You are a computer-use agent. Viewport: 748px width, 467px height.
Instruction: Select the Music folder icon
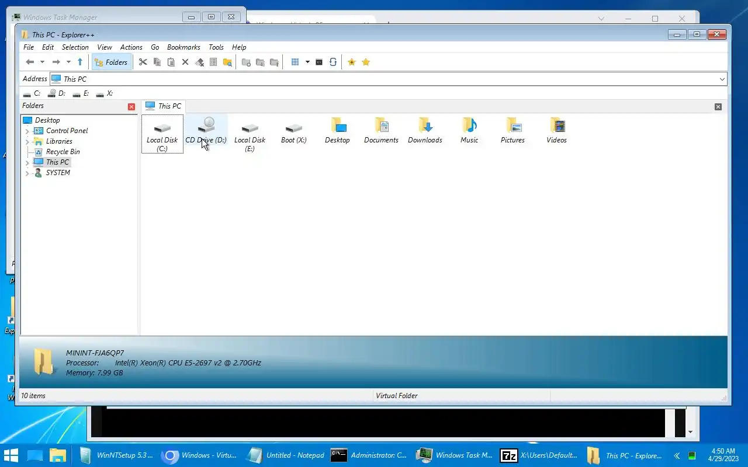(469, 131)
